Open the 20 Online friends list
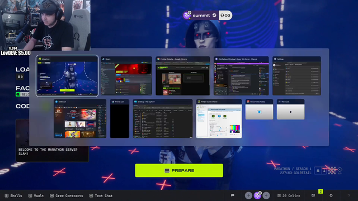Image resolution: width=358 pixels, height=201 pixels. [289, 195]
